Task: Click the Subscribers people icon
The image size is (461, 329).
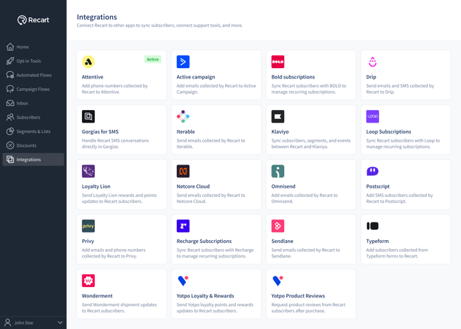Action: (x=10, y=117)
